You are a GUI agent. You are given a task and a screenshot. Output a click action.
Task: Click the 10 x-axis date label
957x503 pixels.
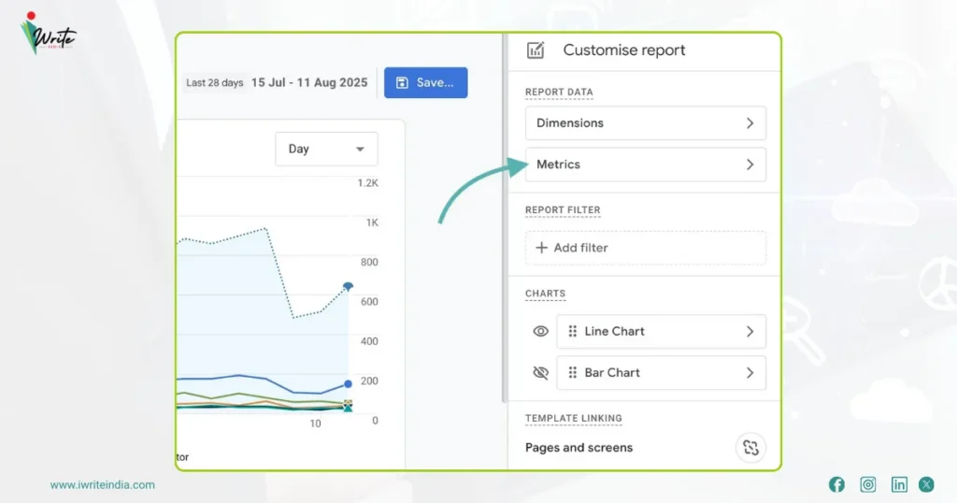click(x=315, y=424)
